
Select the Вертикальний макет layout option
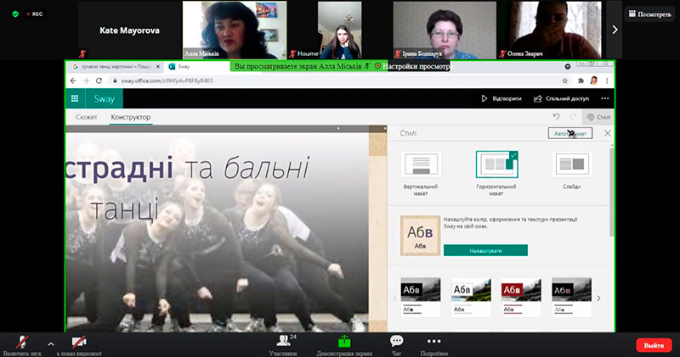pos(421,173)
